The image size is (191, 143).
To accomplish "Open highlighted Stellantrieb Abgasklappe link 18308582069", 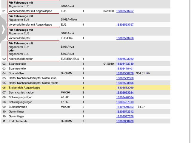I will [125, 88].
